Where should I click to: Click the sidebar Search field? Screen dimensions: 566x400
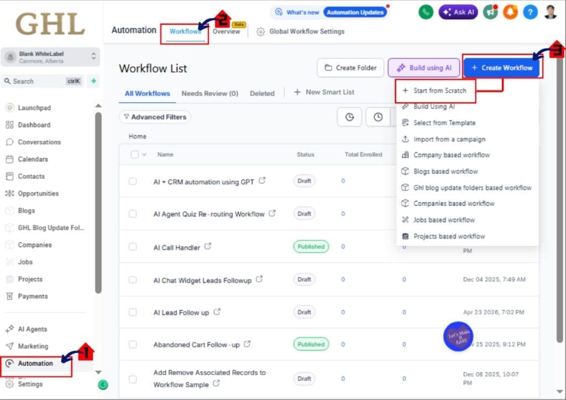(43, 81)
